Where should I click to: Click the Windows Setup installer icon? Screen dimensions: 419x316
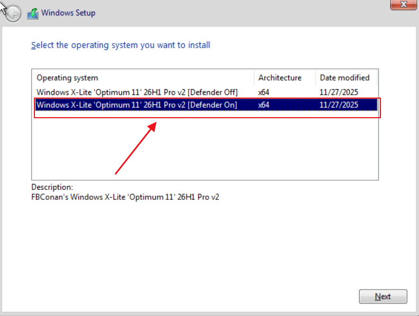click(x=33, y=13)
